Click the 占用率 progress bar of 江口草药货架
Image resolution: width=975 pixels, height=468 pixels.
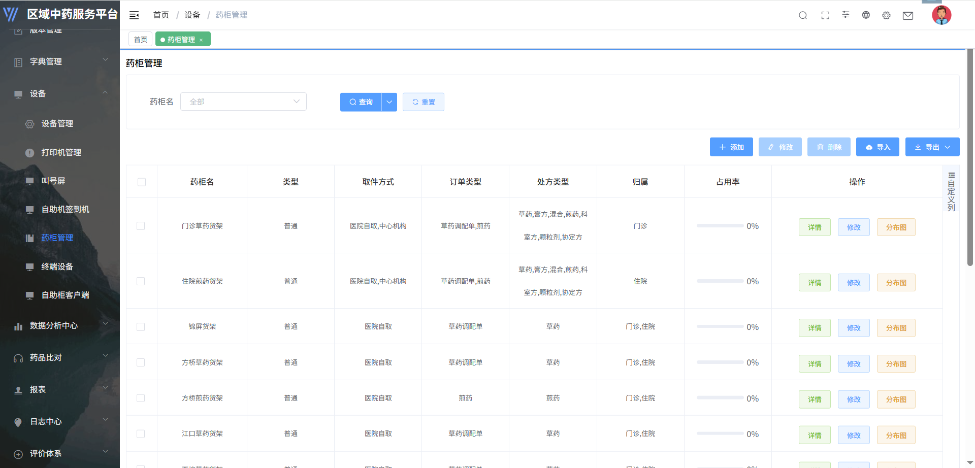720,434
